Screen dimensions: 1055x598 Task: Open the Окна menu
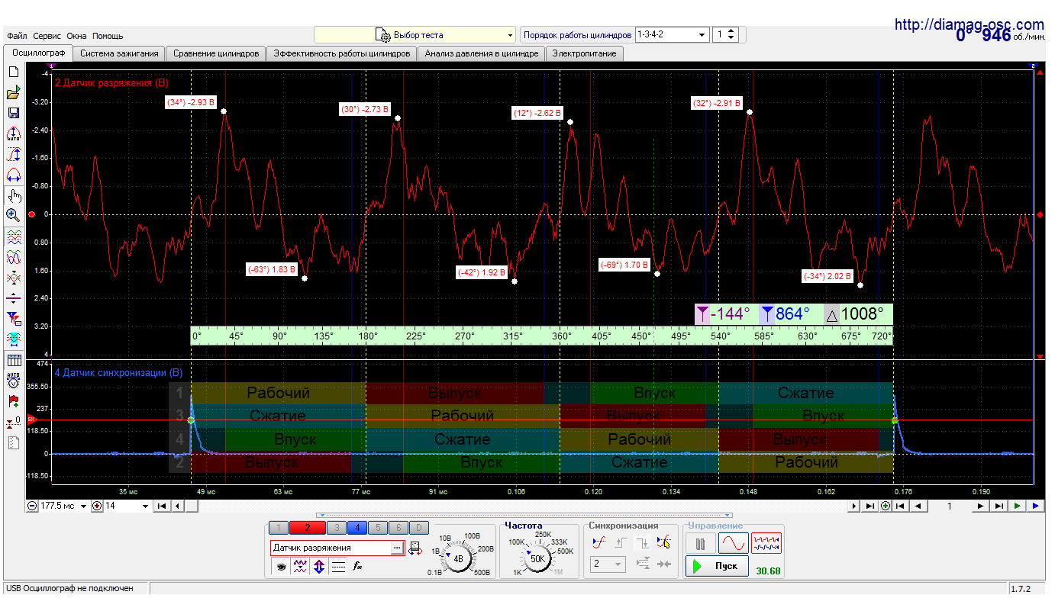(76, 36)
